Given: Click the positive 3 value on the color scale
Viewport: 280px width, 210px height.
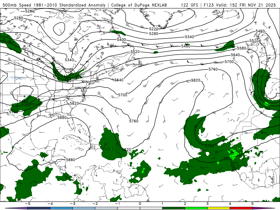Looking at the screenshot, I should [x=207, y=204].
